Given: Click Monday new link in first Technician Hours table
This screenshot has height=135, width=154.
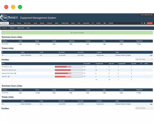Looking at the screenshot, I should point(39,44).
